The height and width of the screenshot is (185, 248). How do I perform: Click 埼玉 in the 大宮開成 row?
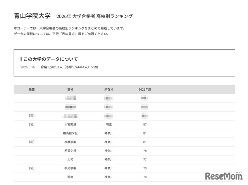[x=109, y=124]
